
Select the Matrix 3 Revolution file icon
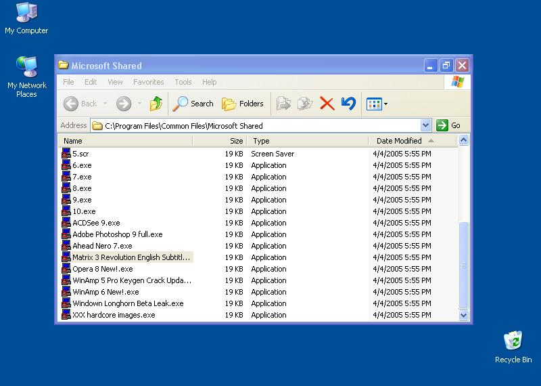[x=66, y=257]
